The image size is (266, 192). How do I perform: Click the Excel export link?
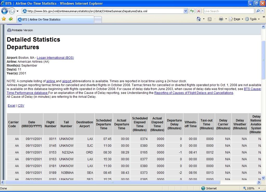click(11, 106)
